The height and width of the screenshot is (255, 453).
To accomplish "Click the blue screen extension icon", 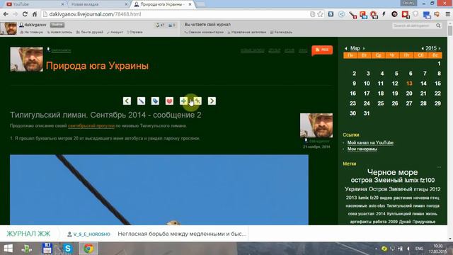I will (x=426, y=14).
